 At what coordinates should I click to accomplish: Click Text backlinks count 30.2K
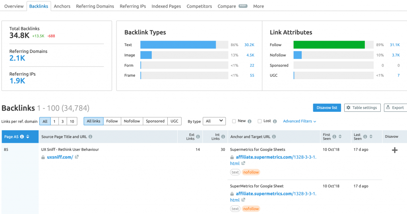click(249, 45)
